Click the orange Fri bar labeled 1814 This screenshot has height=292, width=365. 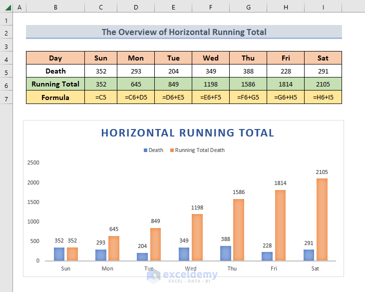pyautogui.click(x=280, y=225)
